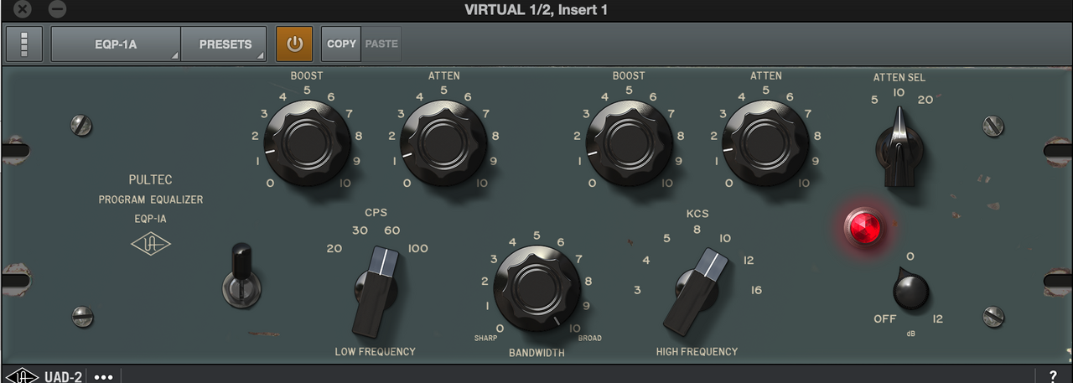Toggle the orange plugin power button
1073x383 pixels.
[x=294, y=44]
